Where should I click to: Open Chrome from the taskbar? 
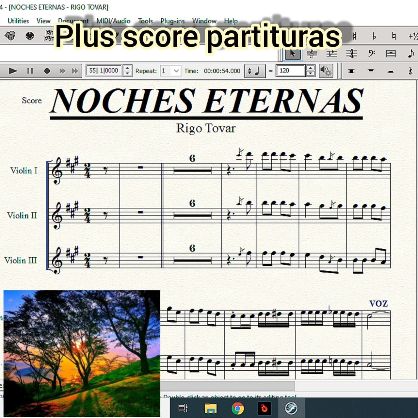pyautogui.click(x=238, y=408)
